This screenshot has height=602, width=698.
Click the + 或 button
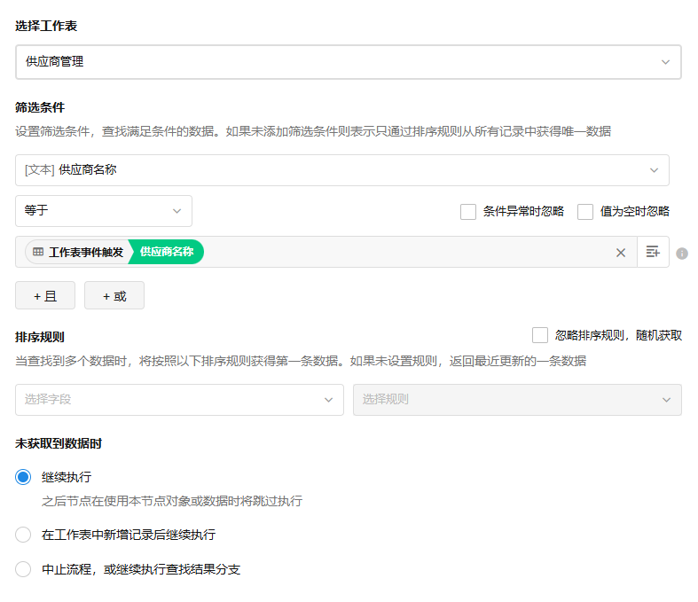(114, 296)
